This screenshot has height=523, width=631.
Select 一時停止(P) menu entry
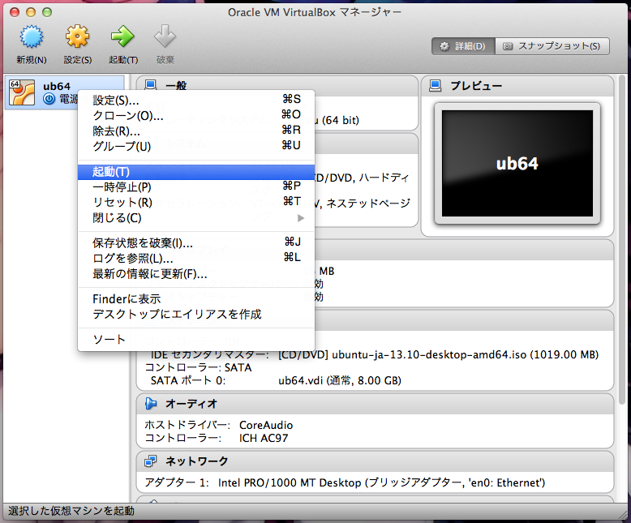196,187
